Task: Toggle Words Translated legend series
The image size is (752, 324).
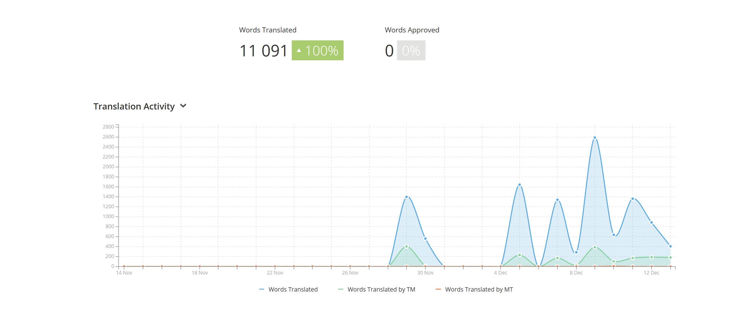Action: pyautogui.click(x=293, y=289)
